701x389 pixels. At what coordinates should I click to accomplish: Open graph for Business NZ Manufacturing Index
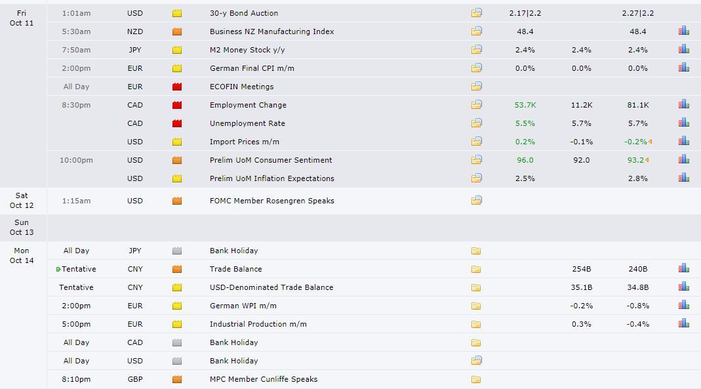pyautogui.click(x=684, y=31)
